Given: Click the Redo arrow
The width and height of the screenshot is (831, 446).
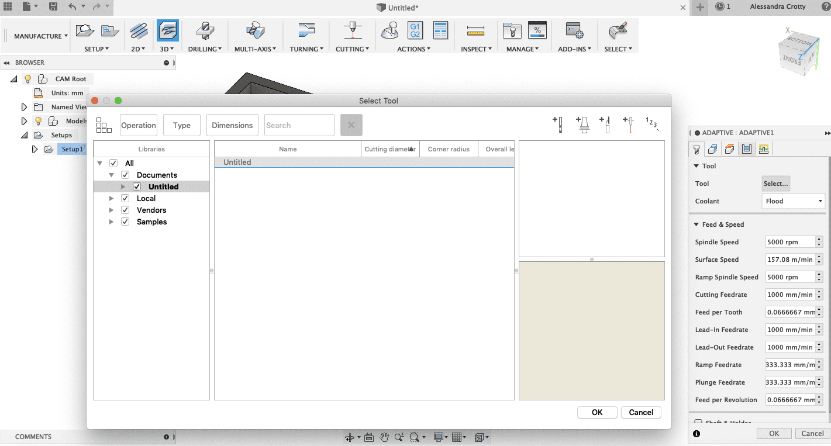Looking at the screenshot, I should point(96,6).
